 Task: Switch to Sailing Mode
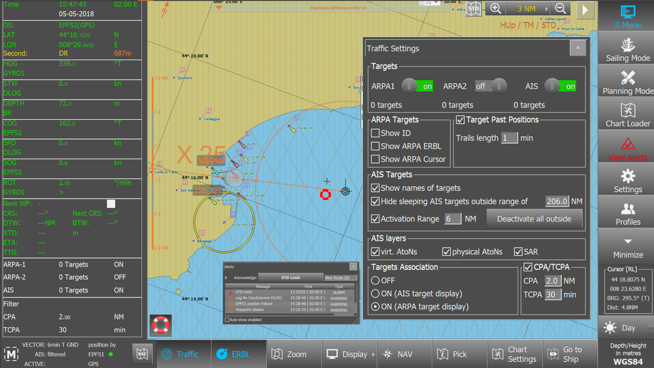[x=628, y=49]
